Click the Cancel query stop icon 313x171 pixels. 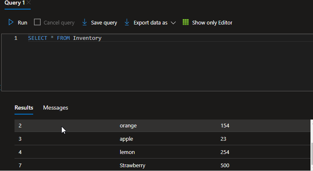pyautogui.click(x=37, y=22)
